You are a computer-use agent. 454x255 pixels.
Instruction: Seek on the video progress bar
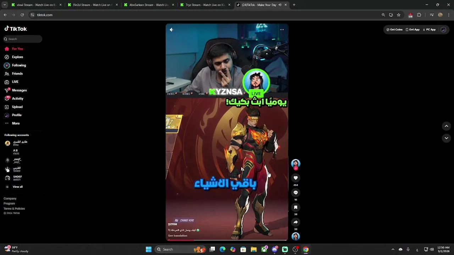pyautogui.click(x=227, y=240)
